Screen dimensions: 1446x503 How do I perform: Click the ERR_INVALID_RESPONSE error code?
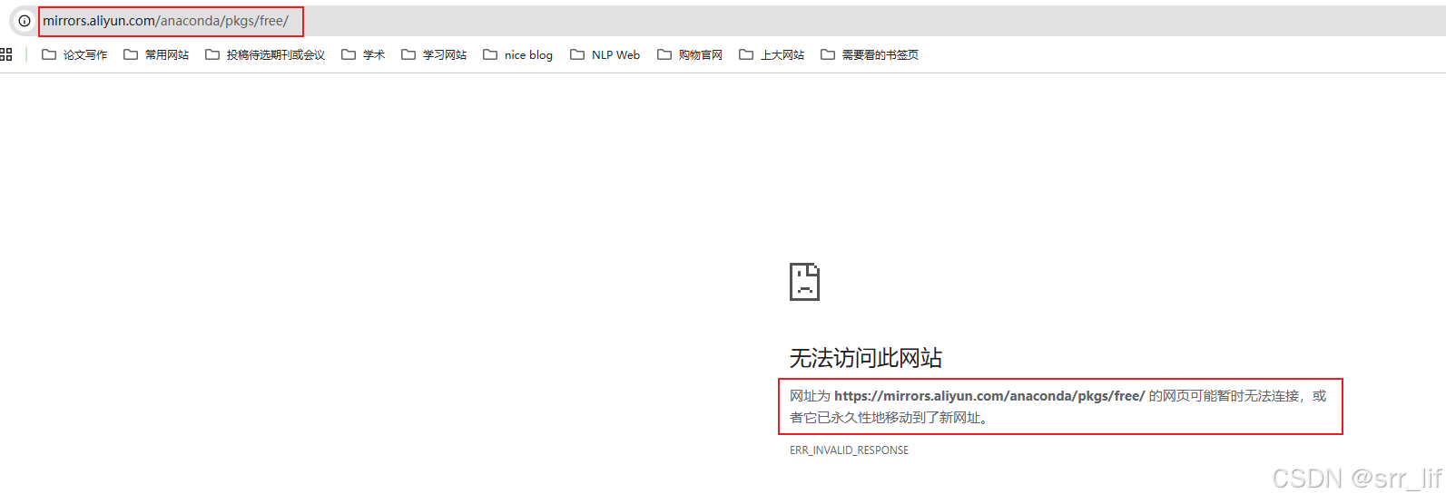(849, 450)
